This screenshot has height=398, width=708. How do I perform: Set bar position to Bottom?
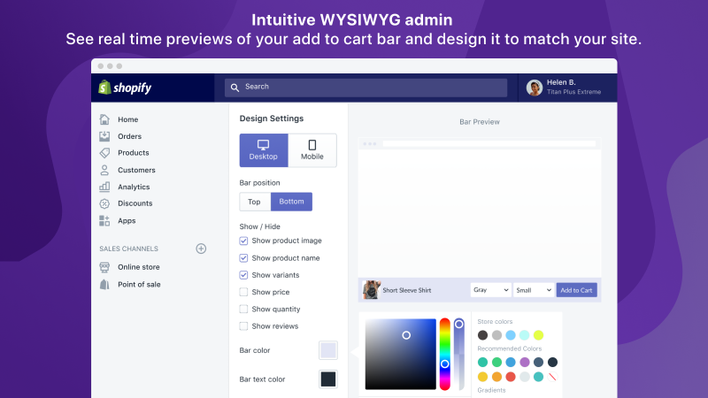pos(291,202)
